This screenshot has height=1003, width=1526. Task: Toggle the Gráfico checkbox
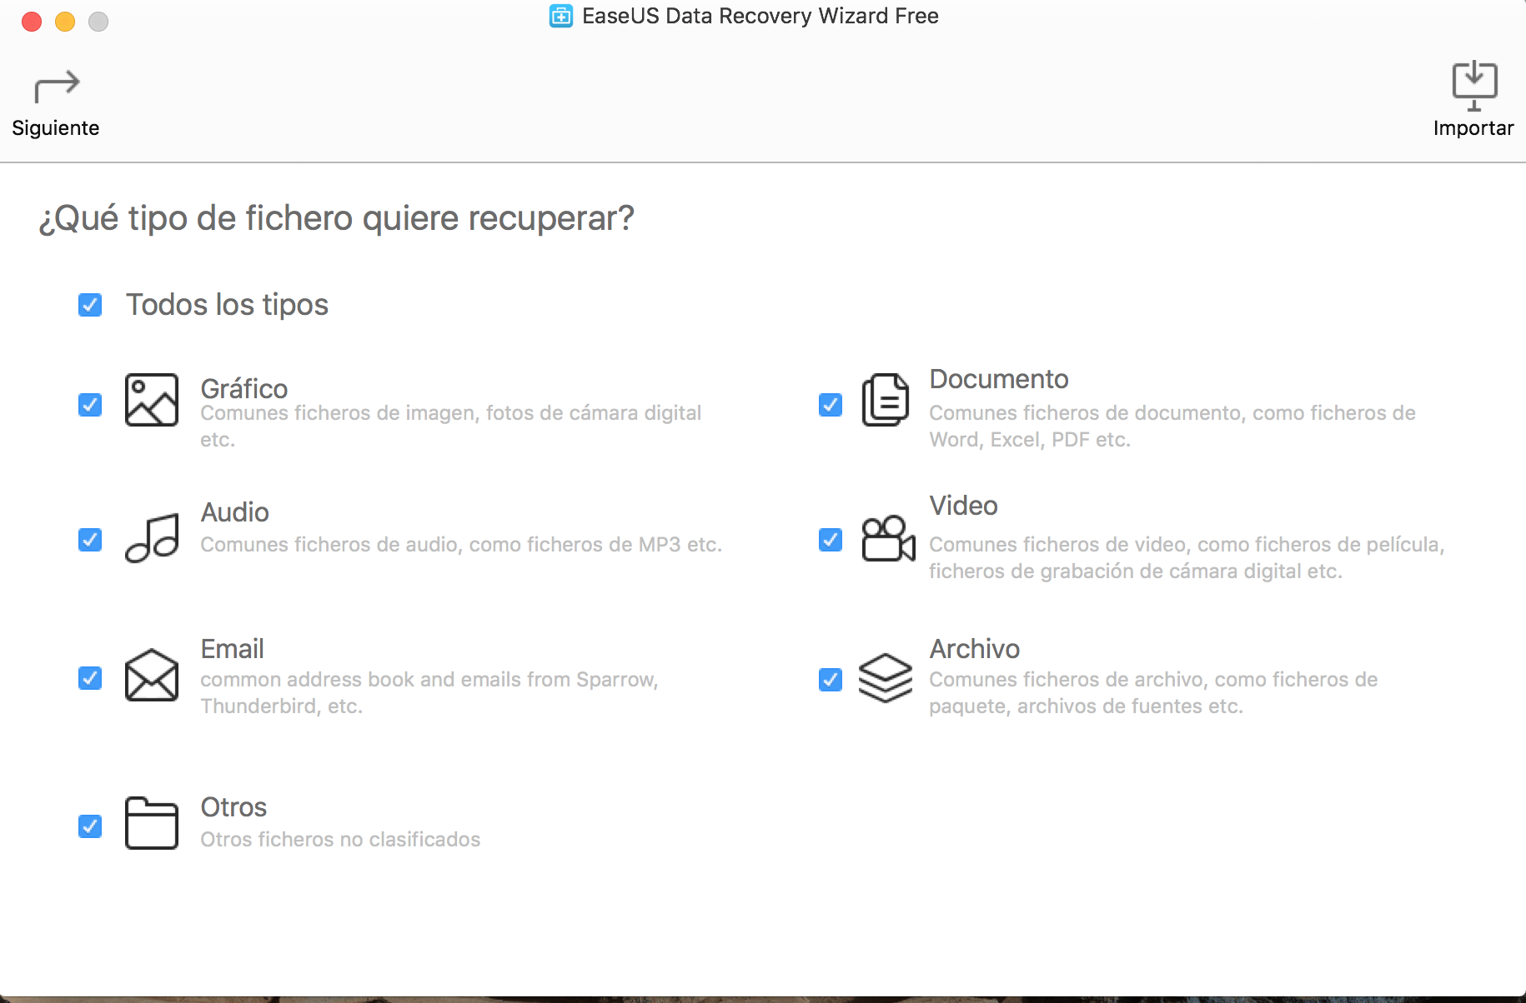90,405
